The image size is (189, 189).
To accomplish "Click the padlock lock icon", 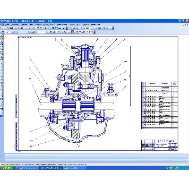I will pyautogui.click(x=34, y=32).
